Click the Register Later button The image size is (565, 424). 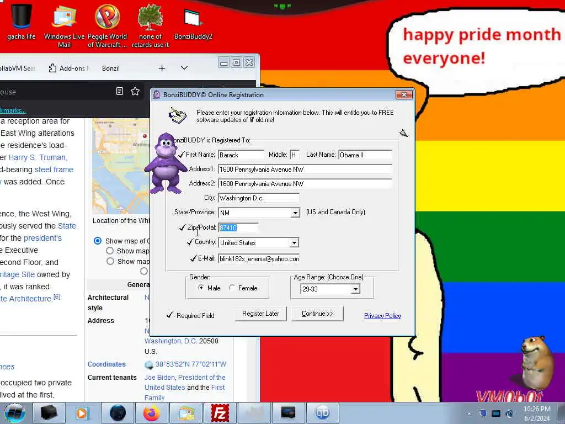point(260,314)
